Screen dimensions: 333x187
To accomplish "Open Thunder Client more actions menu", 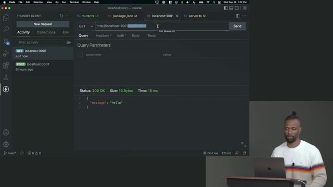I will (x=68, y=16).
